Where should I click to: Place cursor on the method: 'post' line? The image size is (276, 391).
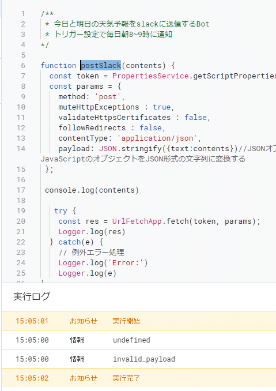point(92,97)
